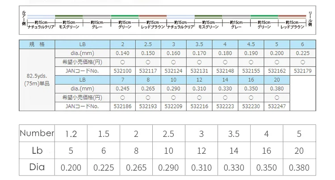Screen dimensions: 335x180
Task: Click JAN code 532124
Action: tap(173, 71)
